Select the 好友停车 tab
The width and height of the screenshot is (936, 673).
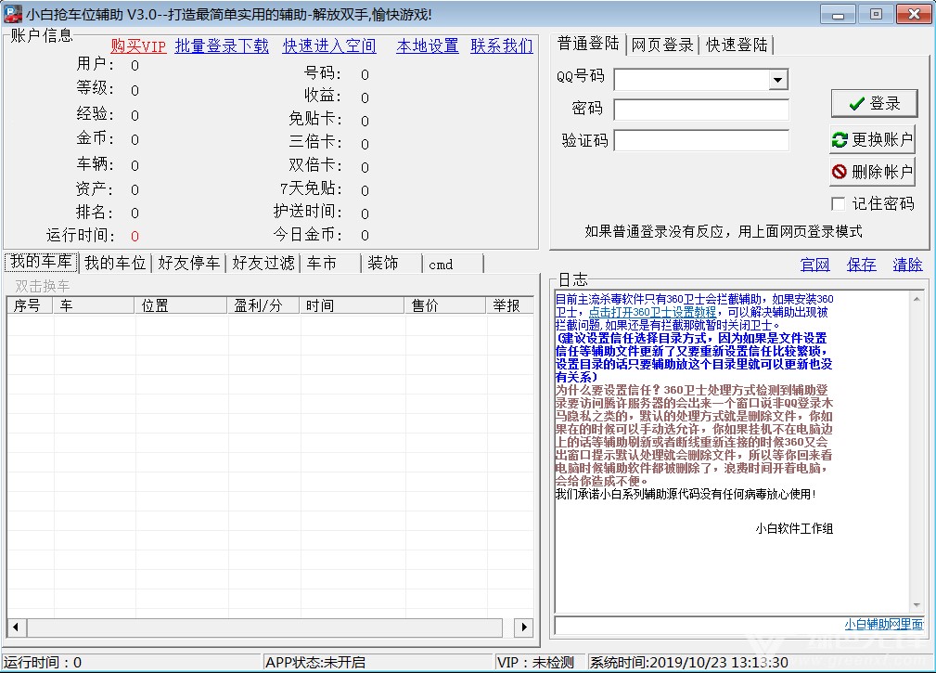(189, 264)
